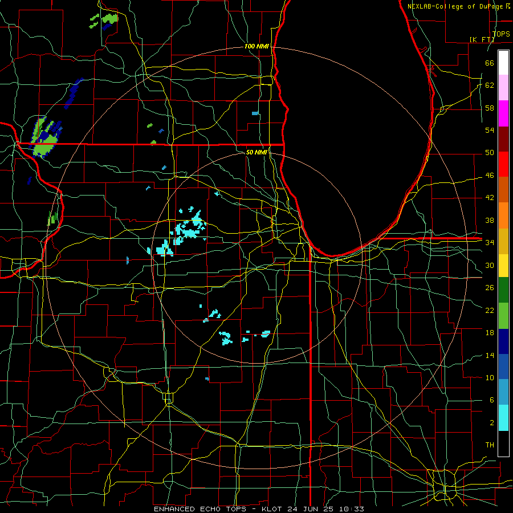Click the "26" scale number
The width and height of the screenshot is (513, 513).
tap(490, 288)
